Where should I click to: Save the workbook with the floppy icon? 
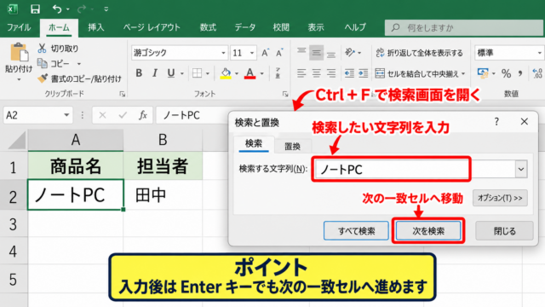[x=35, y=9]
